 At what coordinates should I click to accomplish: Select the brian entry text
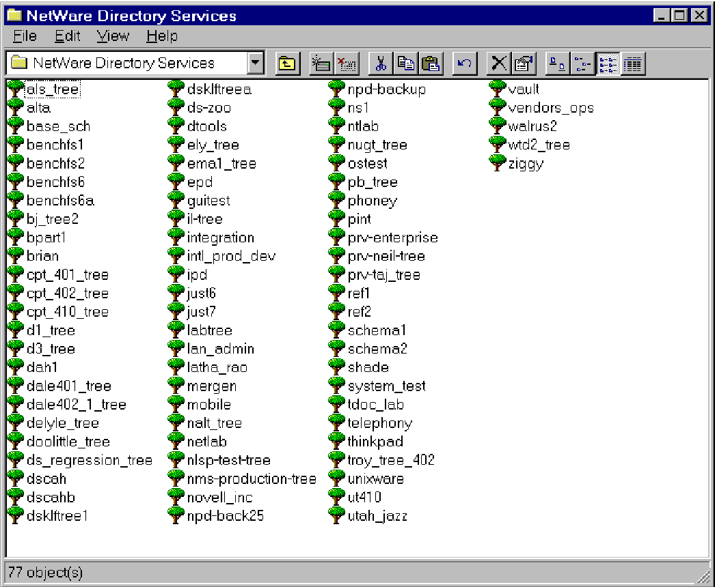tap(42, 256)
